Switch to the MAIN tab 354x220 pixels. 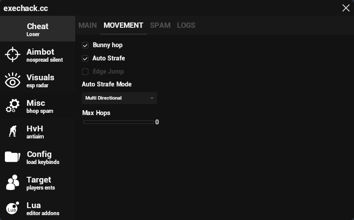(88, 26)
